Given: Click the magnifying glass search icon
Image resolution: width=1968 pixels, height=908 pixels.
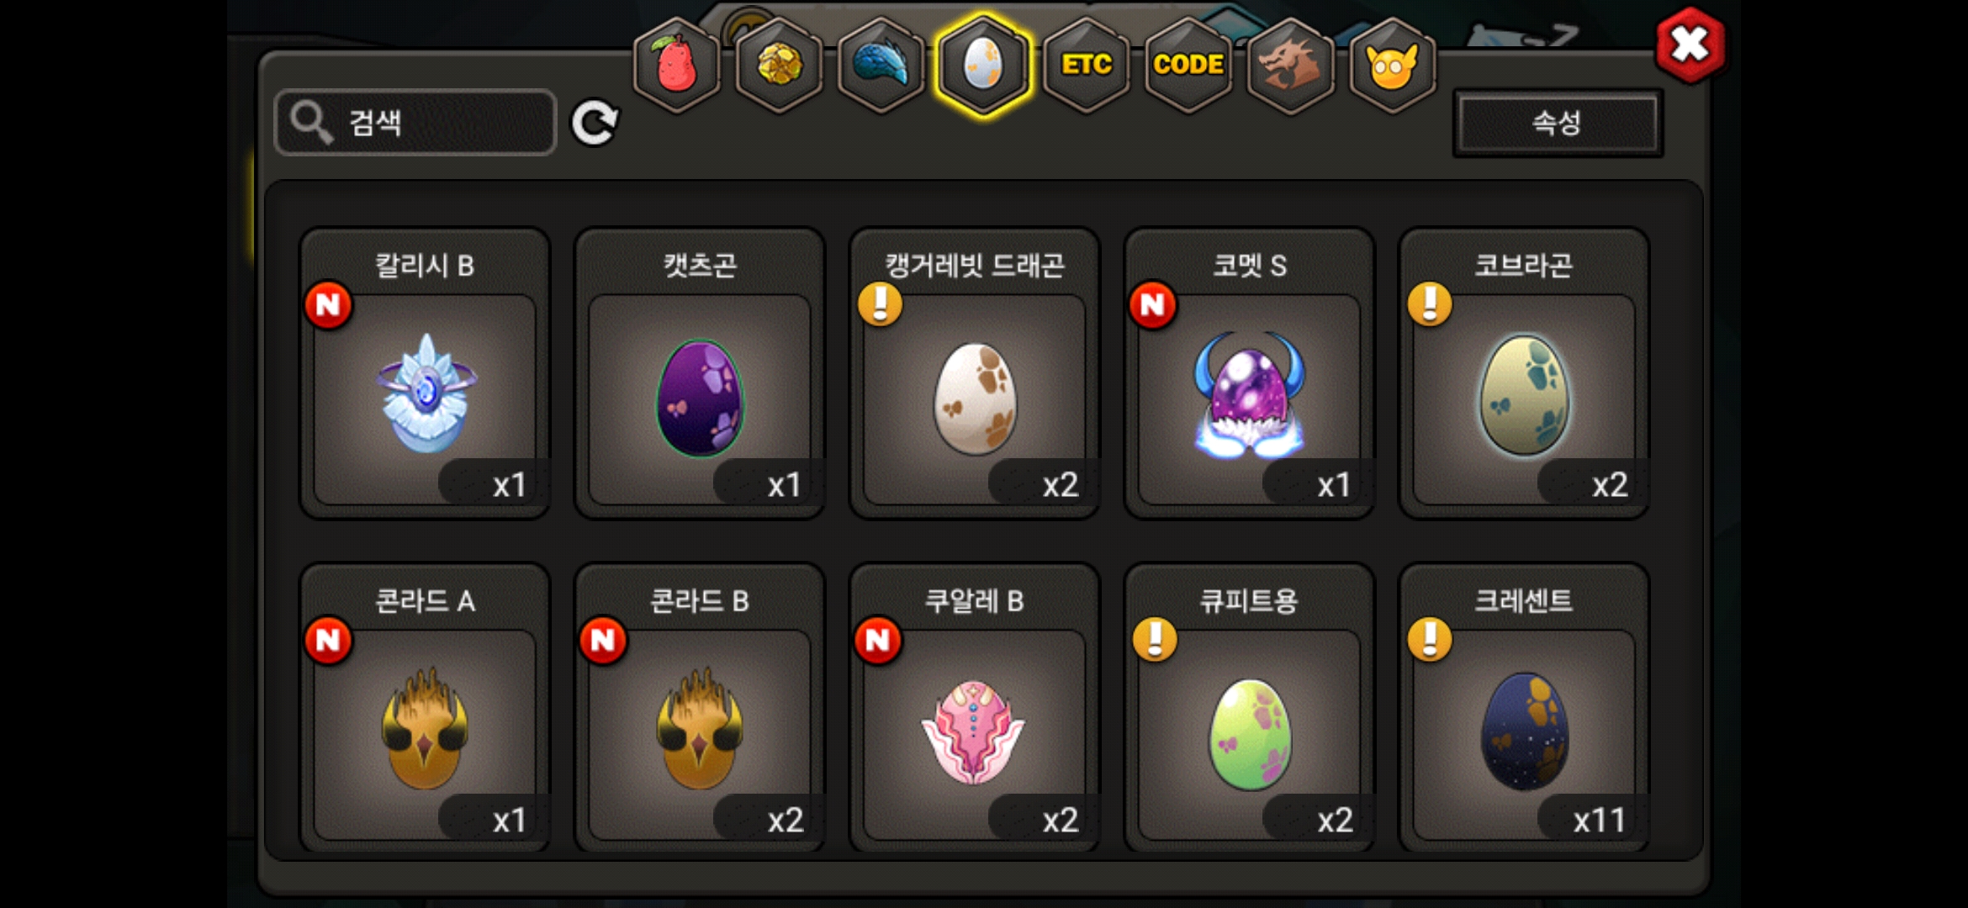Looking at the screenshot, I should tap(311, 124).
